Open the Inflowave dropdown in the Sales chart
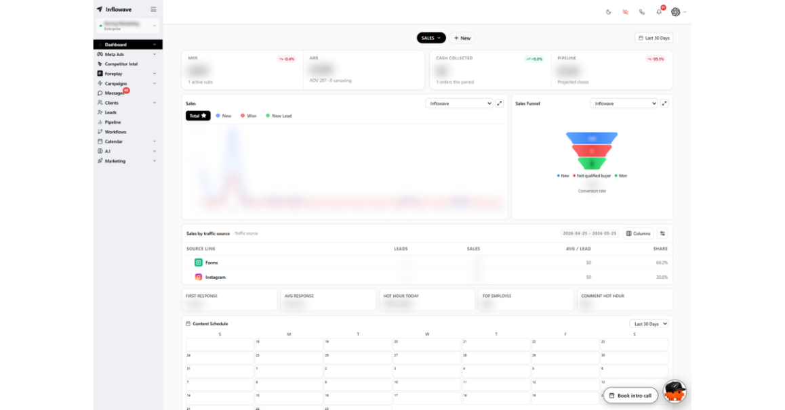The image size is (785, 410). point(459,104)
